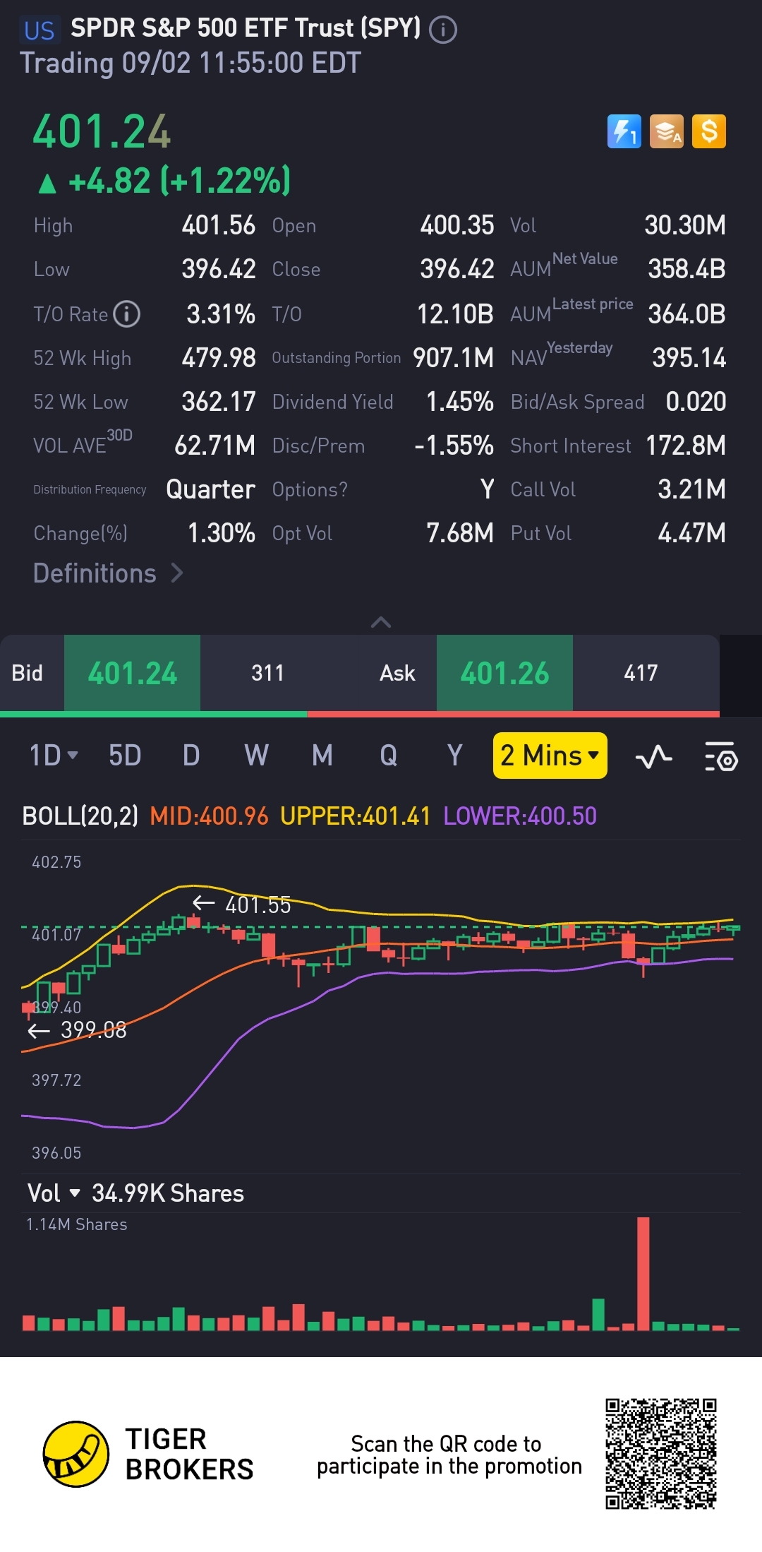Tap the red ask portion of ratio bar

(x=514, y=714)
